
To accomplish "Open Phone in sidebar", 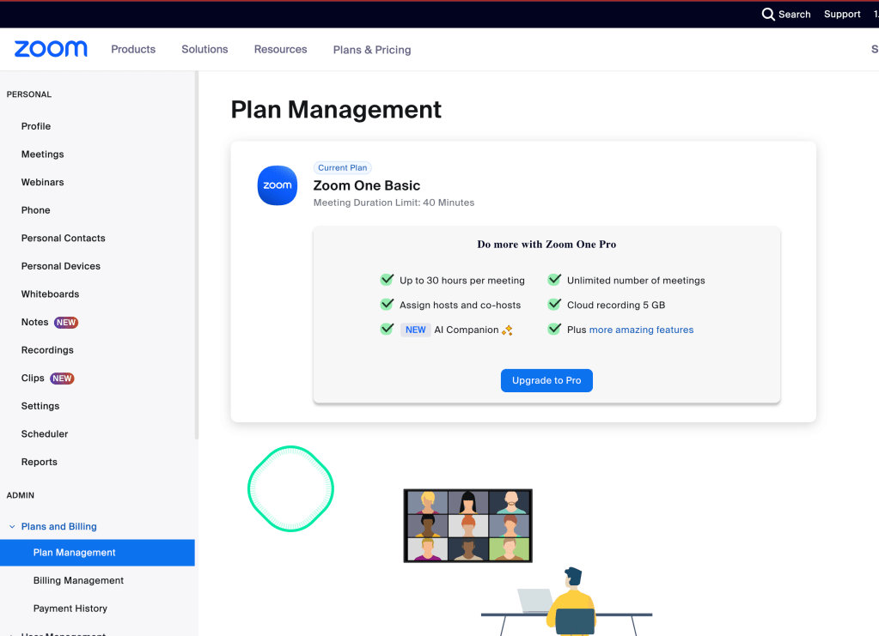I will 36,210.
